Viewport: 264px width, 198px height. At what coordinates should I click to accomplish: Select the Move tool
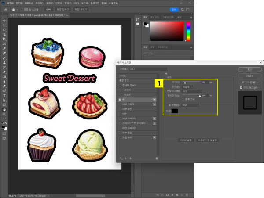[x=4, y=21]
